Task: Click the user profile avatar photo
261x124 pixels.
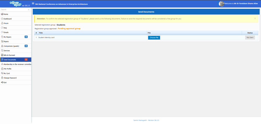Action: click(221, 4)
